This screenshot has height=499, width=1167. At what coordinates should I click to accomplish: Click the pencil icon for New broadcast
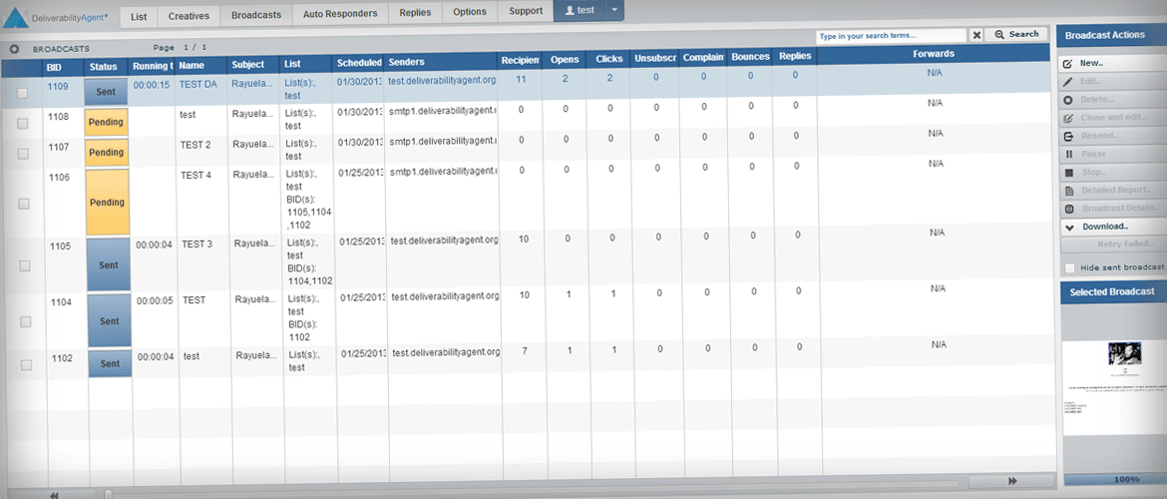[x=1068, y=64]
